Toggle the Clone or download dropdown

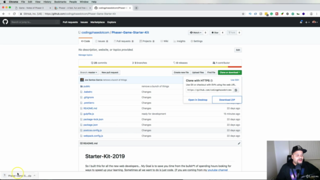(230, 72)
